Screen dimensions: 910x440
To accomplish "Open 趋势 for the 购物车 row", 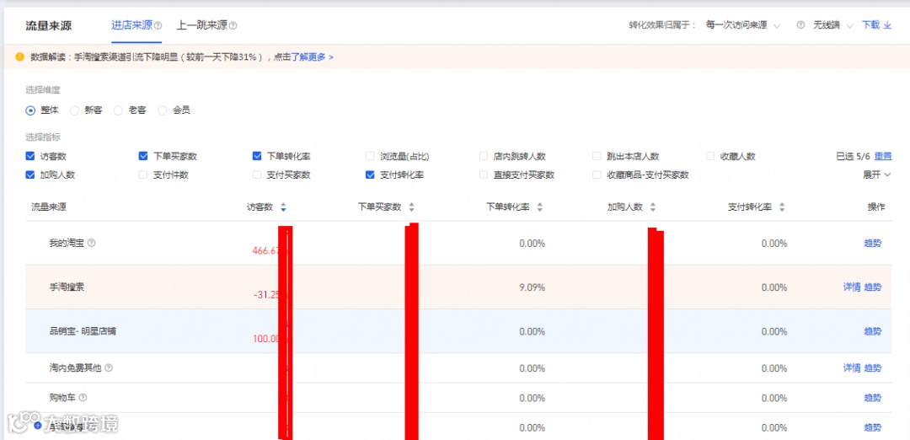I will tap(873, 398).
